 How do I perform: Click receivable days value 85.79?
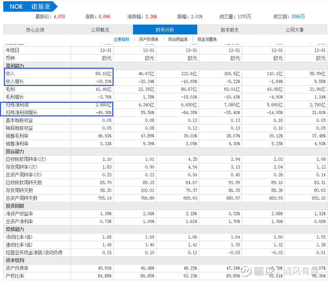(106, 183)
